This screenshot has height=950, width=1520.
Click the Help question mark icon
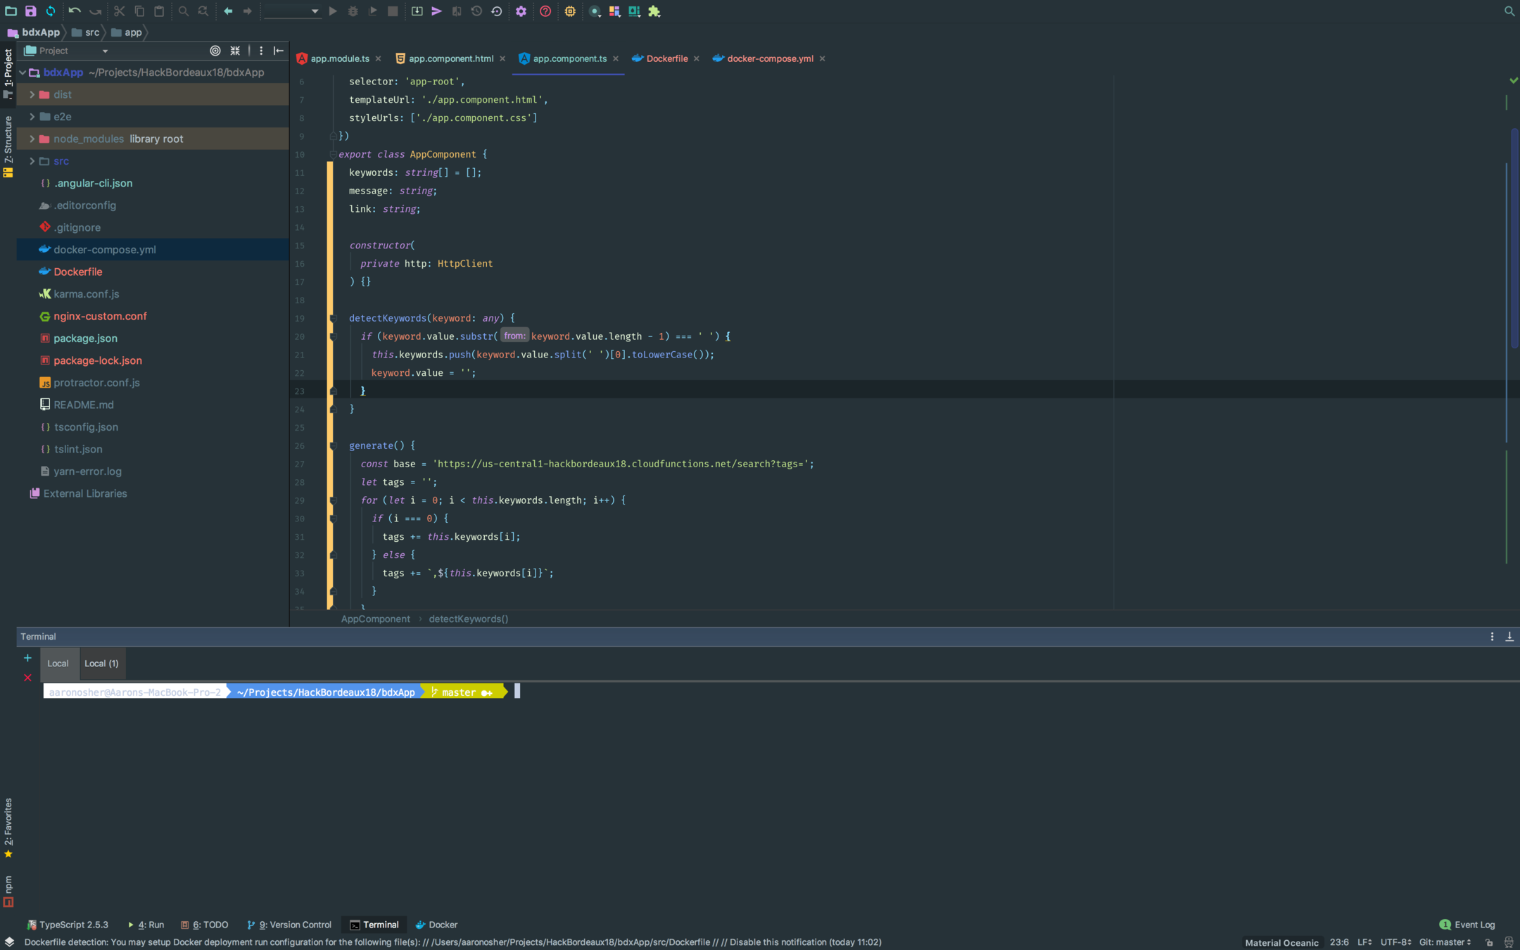[x=545, y=11]
